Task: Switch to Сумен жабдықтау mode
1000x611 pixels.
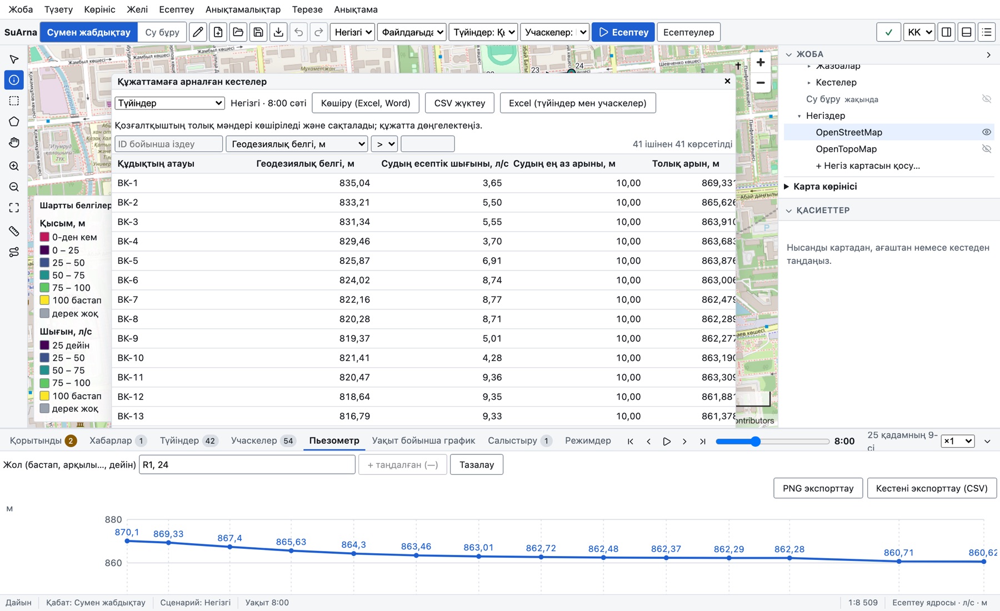Action: click(x=89, y=32)
